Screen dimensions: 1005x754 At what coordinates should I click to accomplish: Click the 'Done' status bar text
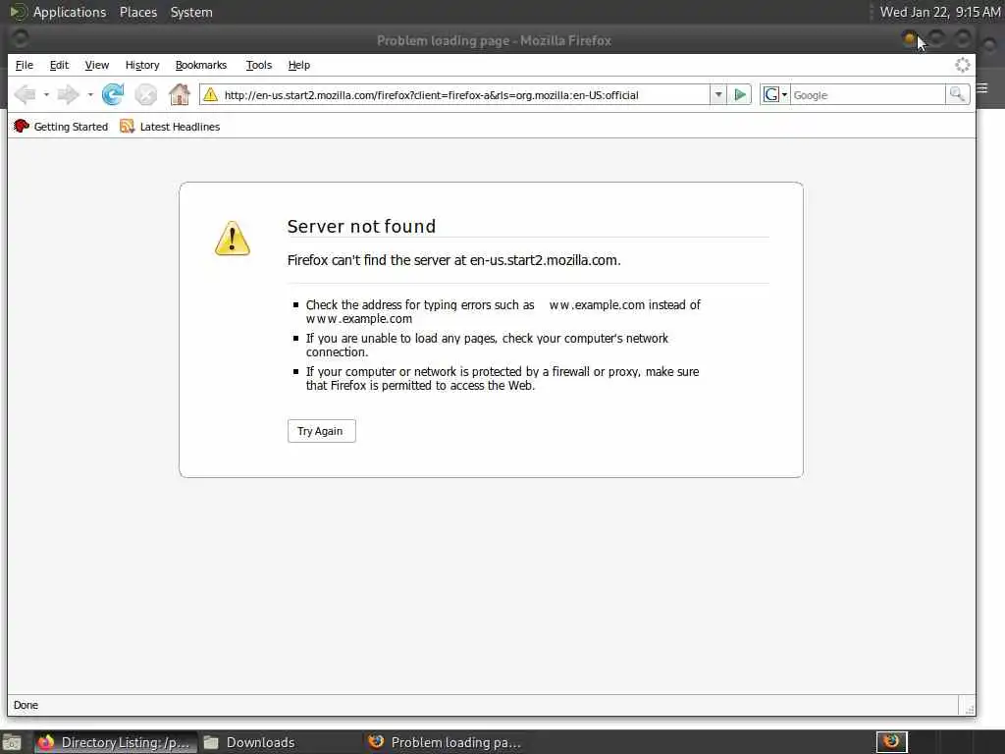click(x=26, y=705)
